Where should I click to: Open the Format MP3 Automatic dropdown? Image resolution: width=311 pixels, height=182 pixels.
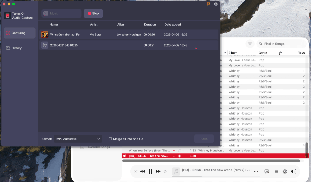[x=78, y=139]
